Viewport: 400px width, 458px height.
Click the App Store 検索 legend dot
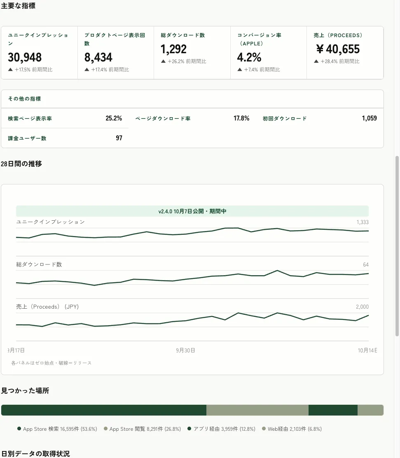click(x=19, y=429)
